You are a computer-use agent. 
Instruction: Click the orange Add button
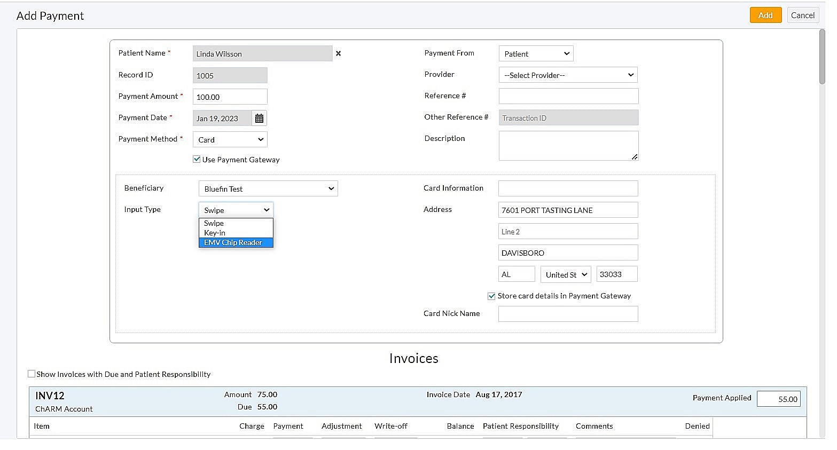[x=765, y=15]
